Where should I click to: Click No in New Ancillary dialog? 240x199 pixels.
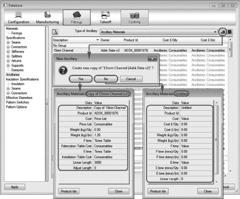click(106, 79)
